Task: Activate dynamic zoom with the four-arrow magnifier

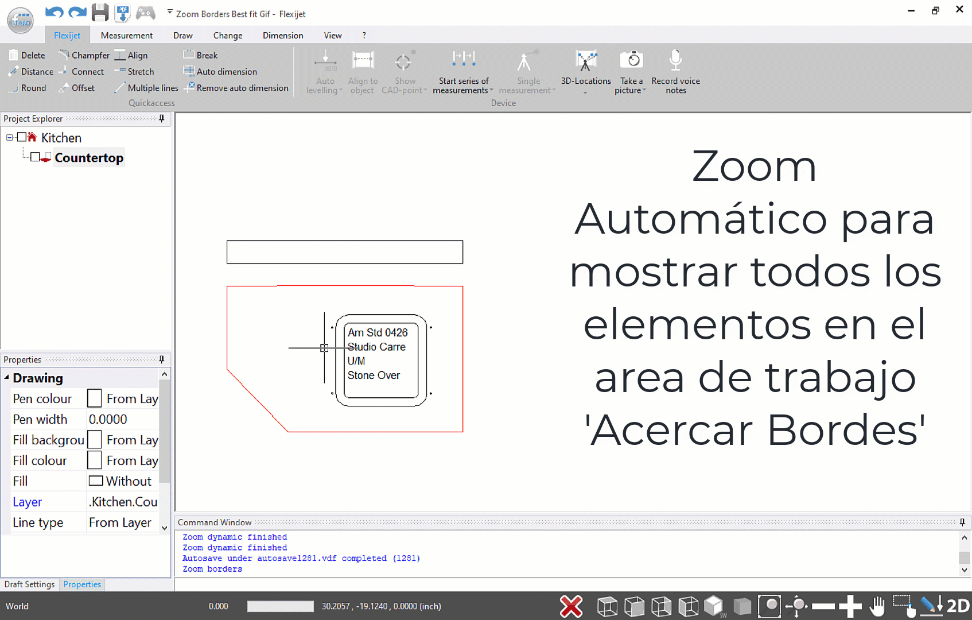Action: pyautogui.click(x=796, y=606)
